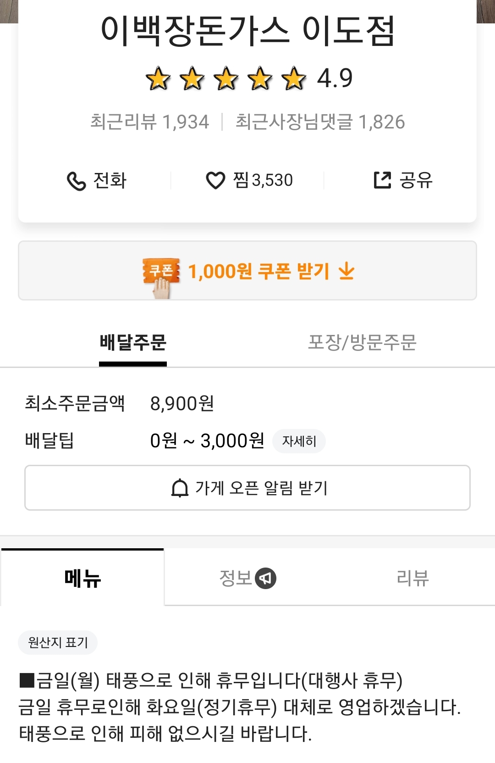Tap the fifth rating star
The height and width of the screenshot is (763, 495).
294,78
